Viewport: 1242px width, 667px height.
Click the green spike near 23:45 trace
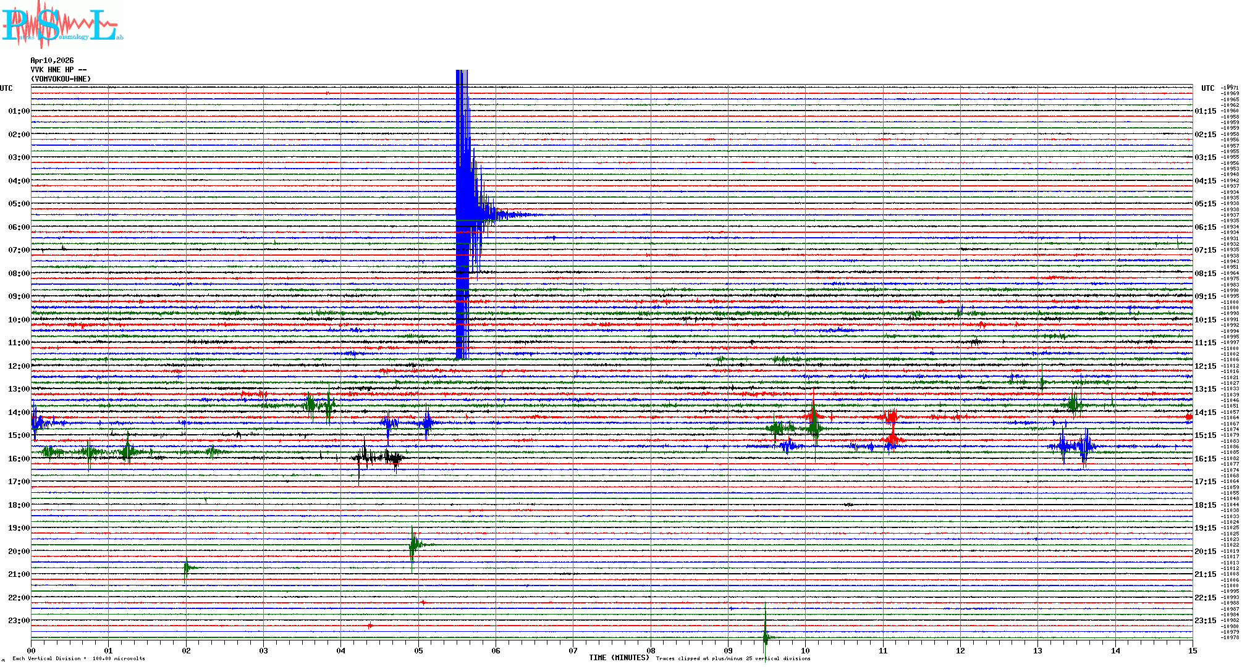[766, 635]
